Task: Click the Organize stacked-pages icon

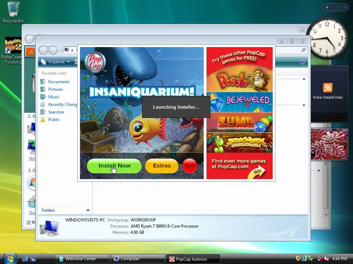Action: 43,62
